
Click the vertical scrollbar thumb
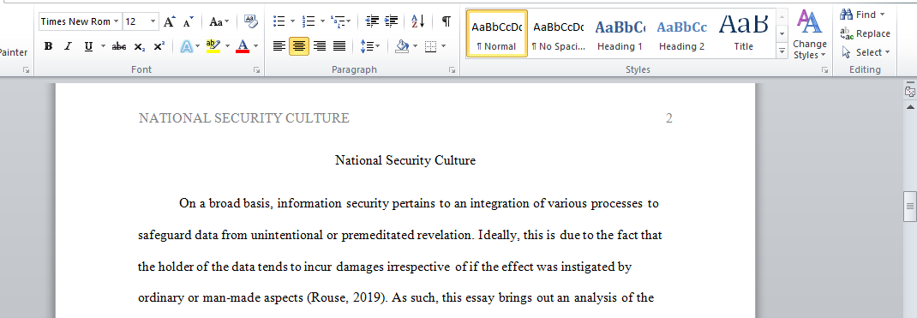tap(910, 206)
